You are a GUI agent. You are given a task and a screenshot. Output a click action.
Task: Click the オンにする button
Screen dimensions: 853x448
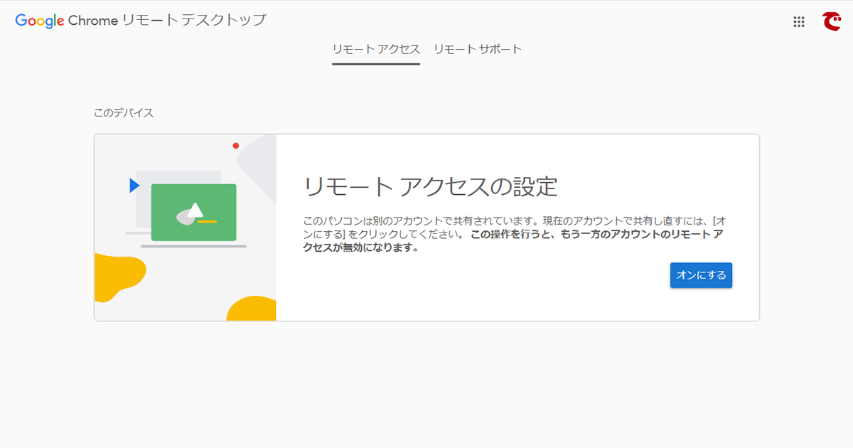click(x=701, y=275)
